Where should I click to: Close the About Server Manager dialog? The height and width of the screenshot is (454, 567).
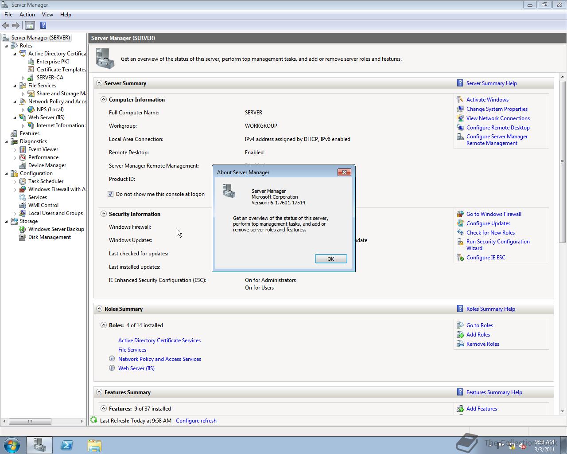(x=344, y=172)
